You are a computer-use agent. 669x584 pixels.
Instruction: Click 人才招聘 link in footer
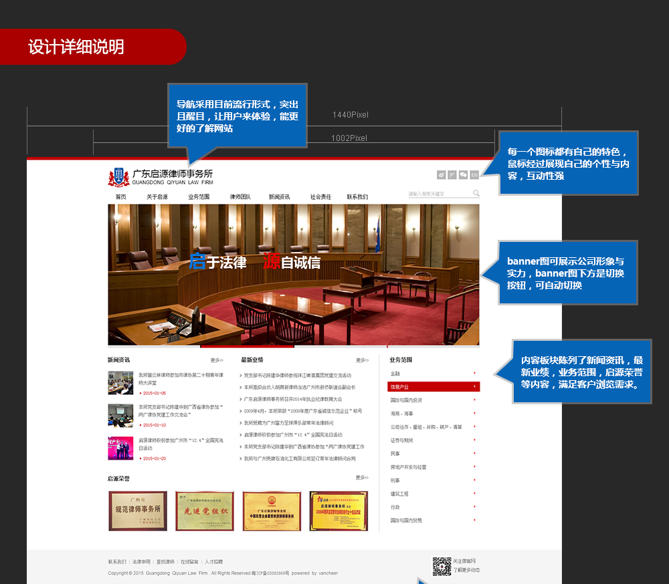coord(213,561)
